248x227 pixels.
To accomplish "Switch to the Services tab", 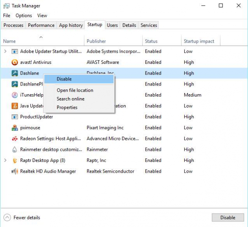I will 149,25.
